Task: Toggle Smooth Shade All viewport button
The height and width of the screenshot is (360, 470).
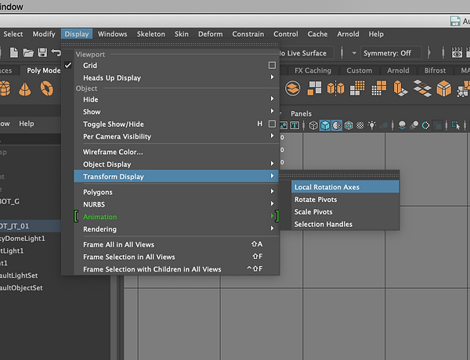Action: [x=325, y=125]
